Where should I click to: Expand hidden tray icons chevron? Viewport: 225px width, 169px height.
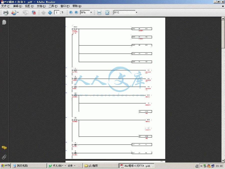(201, 166)
